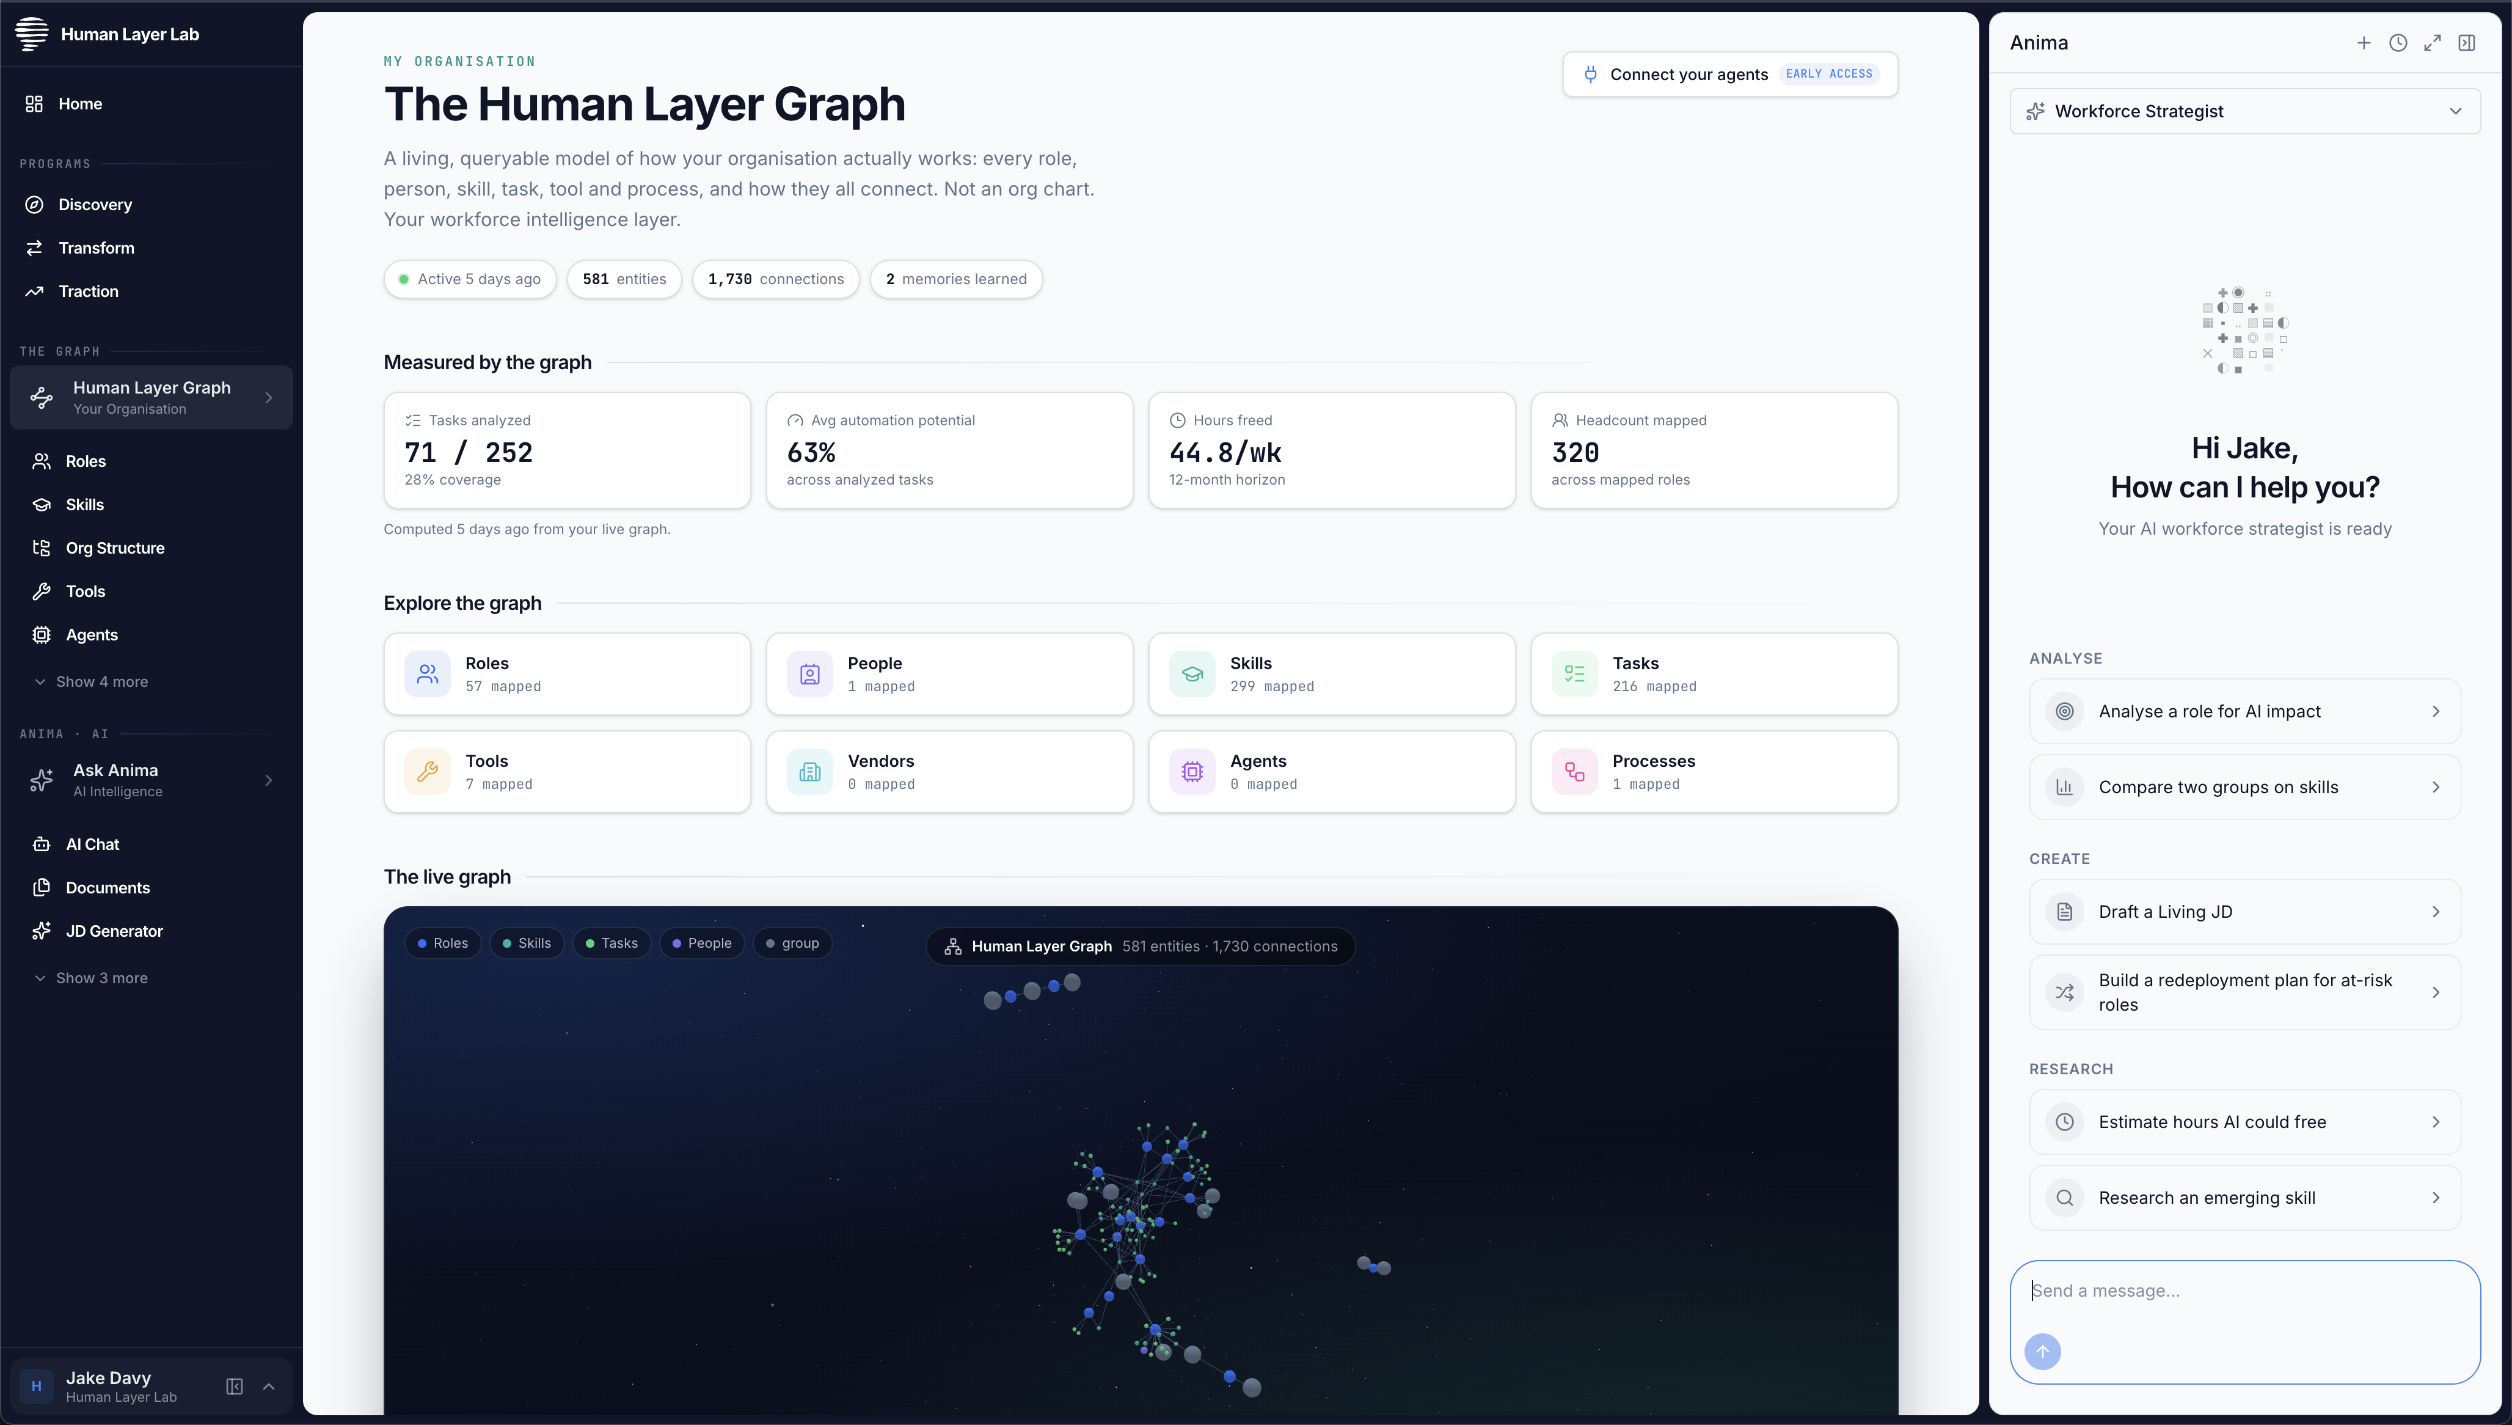
Task: Focus the Send a message field
Action: tap(2245, 1291)
